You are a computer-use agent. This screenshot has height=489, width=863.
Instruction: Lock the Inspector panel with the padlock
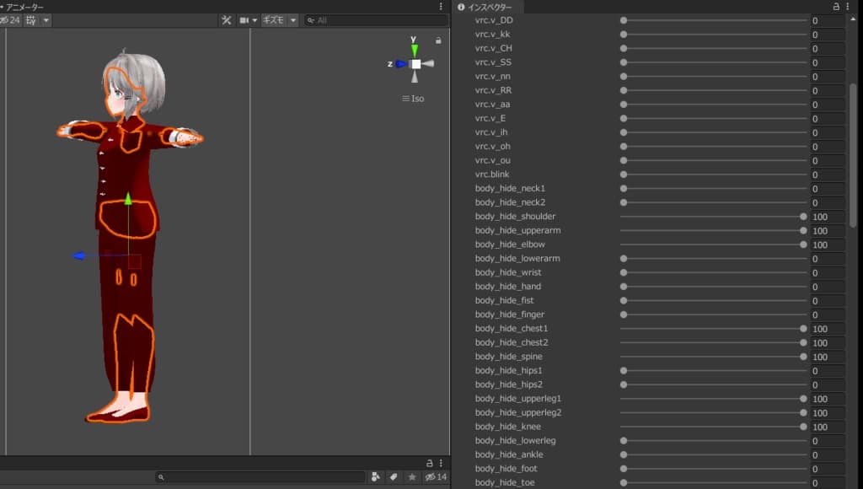(x=836, y=7)
